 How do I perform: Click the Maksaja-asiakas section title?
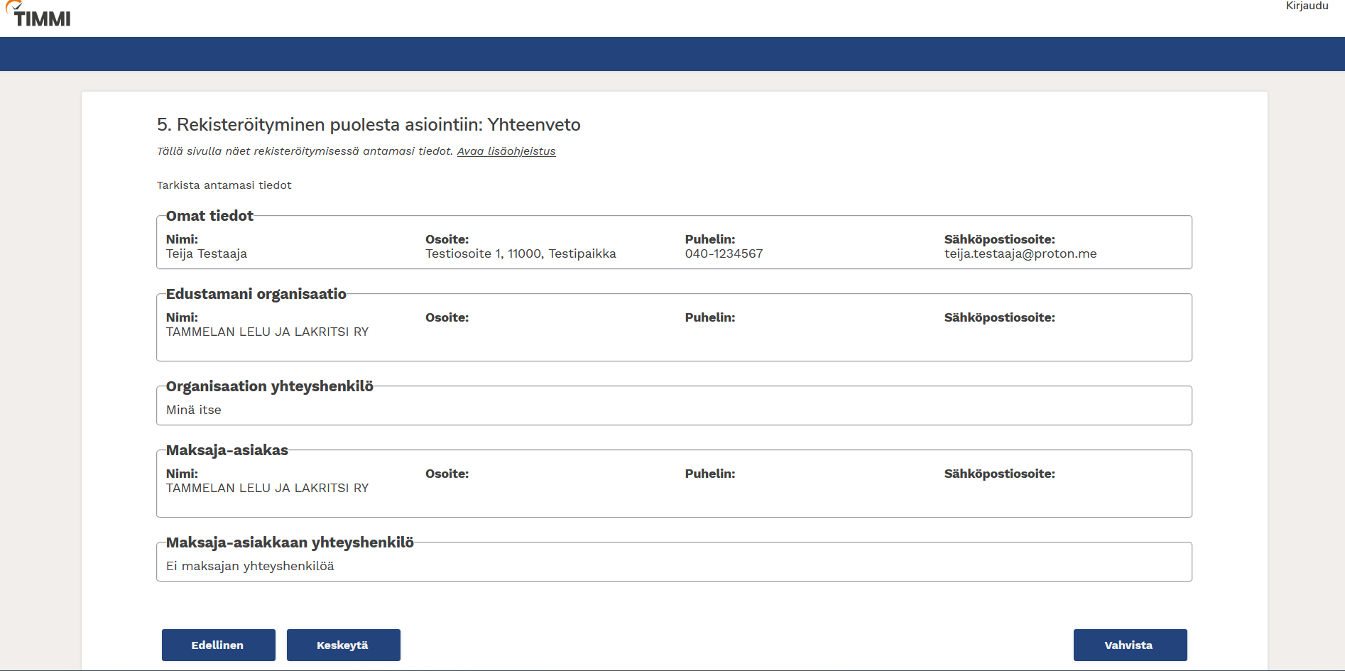tap(227, 450)
